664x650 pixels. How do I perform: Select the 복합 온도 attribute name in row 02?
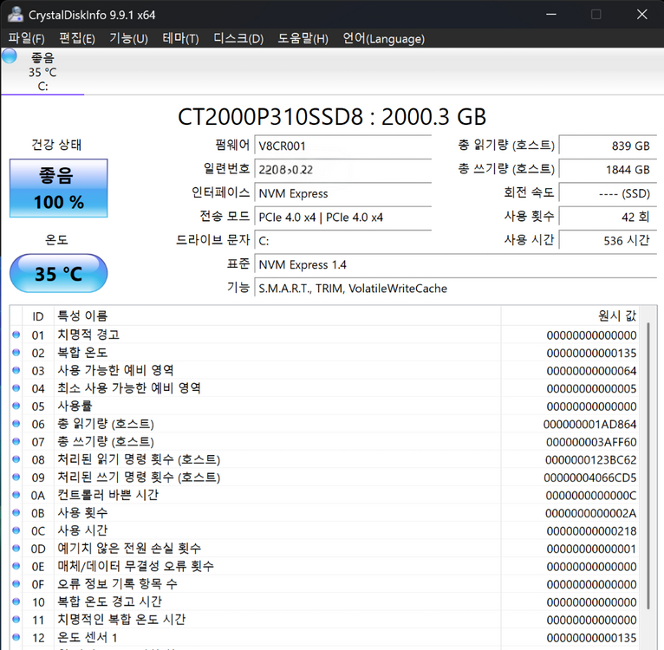[x=82, y=353]
